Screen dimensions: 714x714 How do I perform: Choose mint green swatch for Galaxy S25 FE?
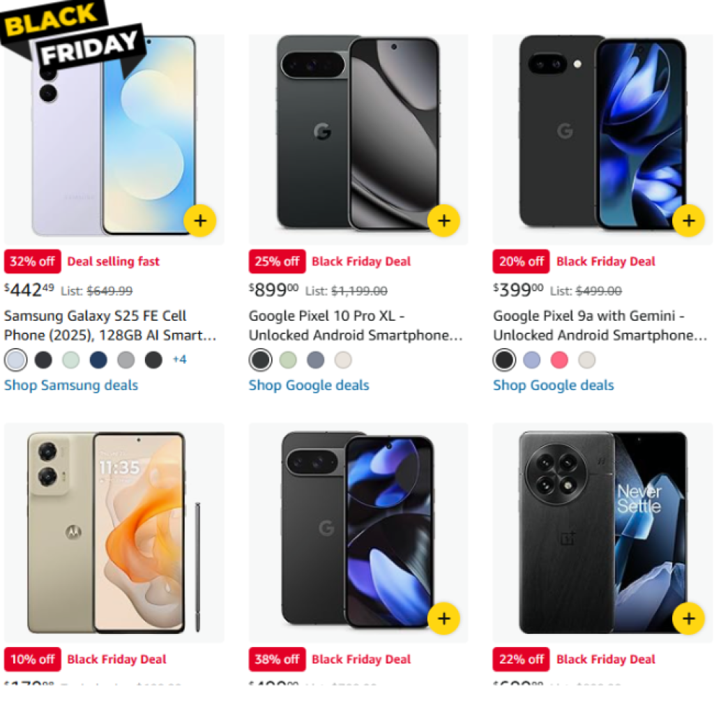[71, 360]
